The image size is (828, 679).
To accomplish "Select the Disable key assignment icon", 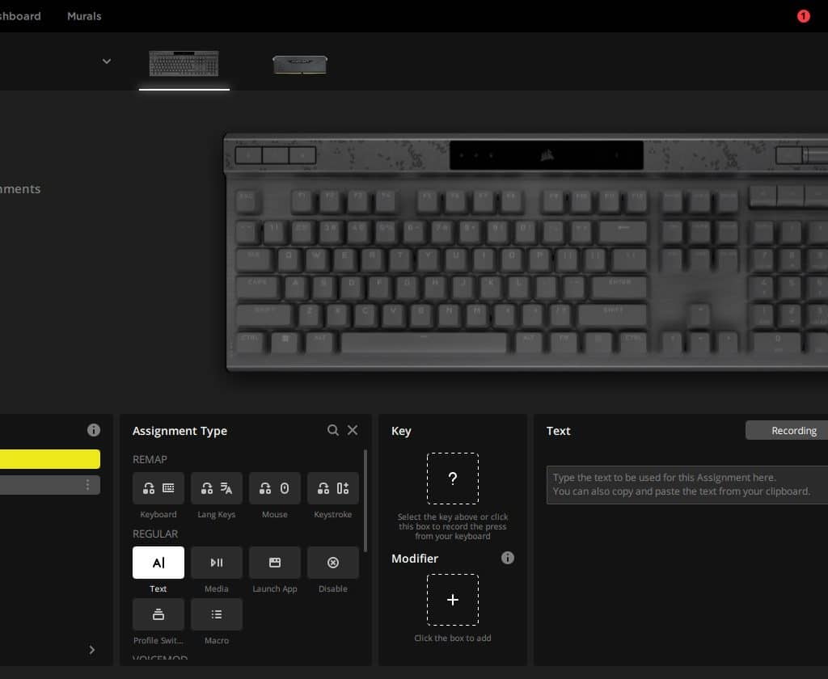I will 333,563.
